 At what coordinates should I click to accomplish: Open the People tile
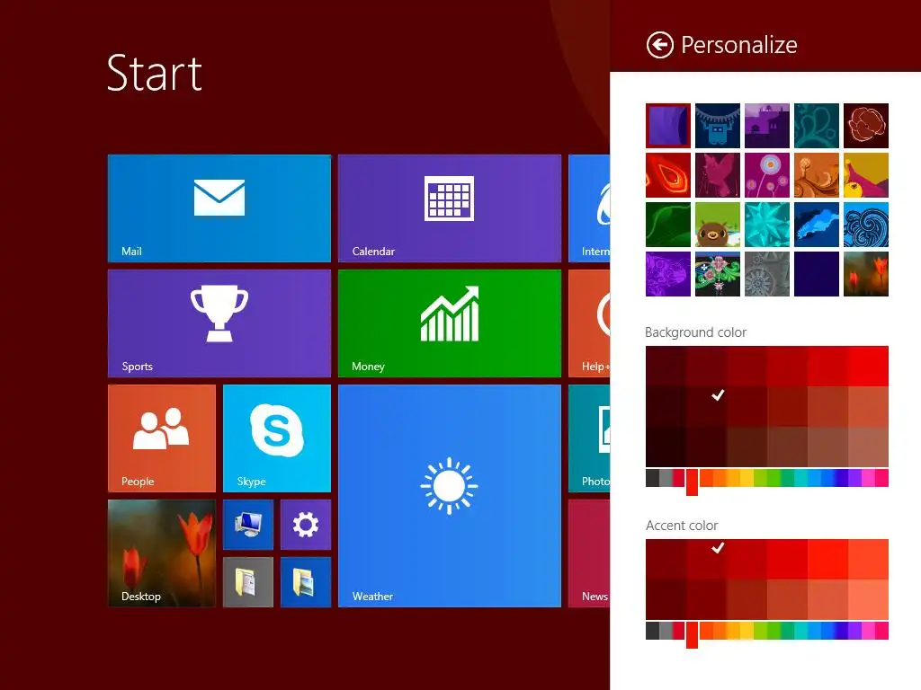162,438
